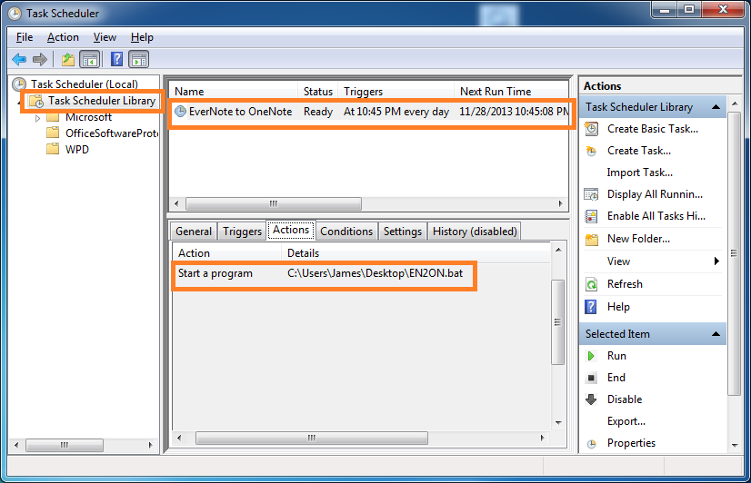Click the Task Scheduler Library folder icon
The width and height of the screenshot is (751, 483).
point(36,101)
